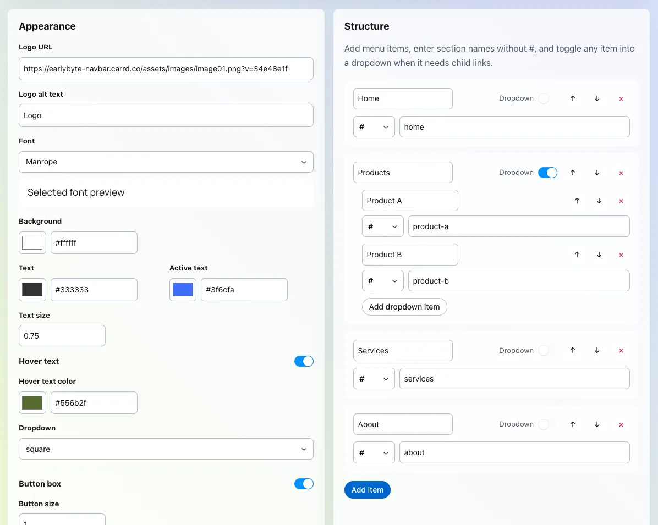Edit Background hex value #ffffff
This screenshot has height=525, width=658.
click(94, 243)
